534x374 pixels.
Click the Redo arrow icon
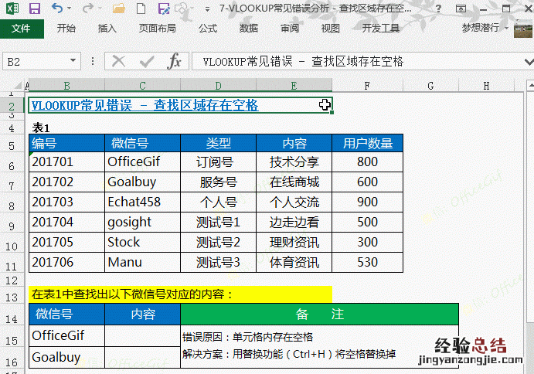pyautogui.click(x=88, y=9)
